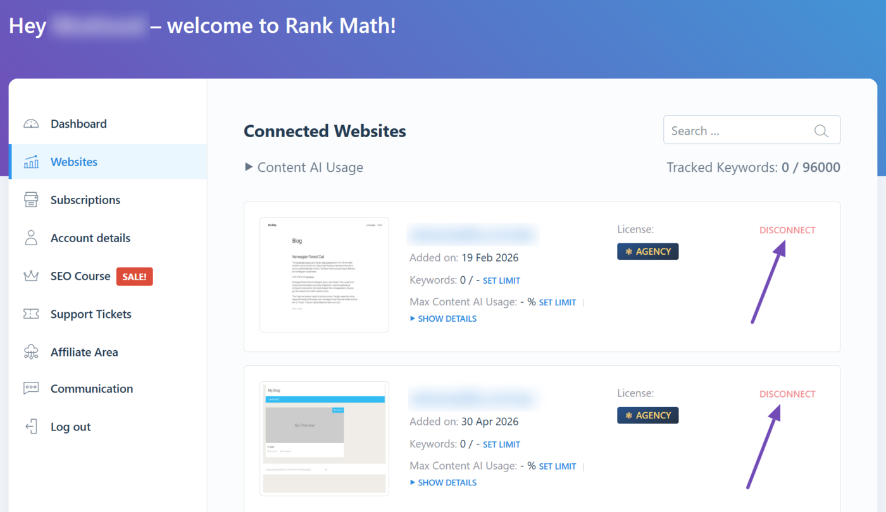Click the red SALE! badge
The width and height of the screenshot is (886, 512).
[135, 276]
